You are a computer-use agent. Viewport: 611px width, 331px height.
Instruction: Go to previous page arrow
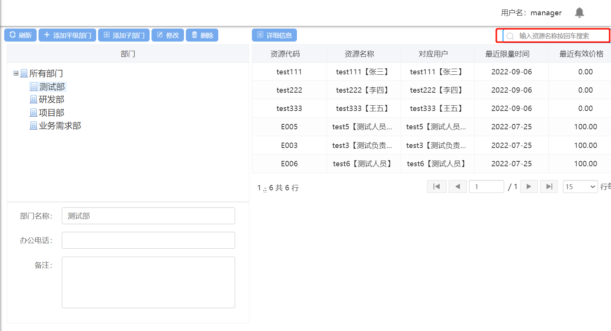[x=458, y=186]
